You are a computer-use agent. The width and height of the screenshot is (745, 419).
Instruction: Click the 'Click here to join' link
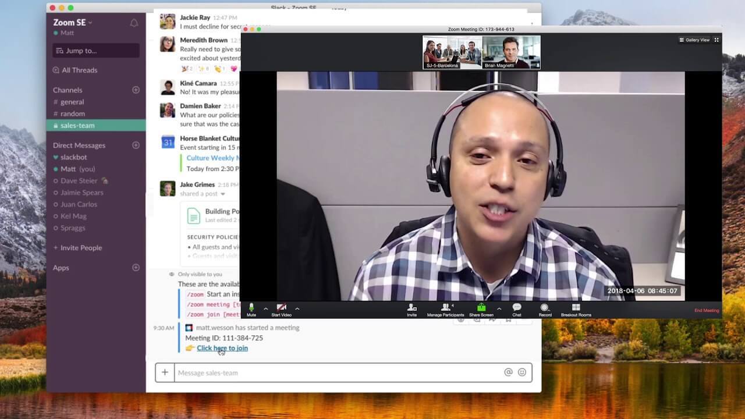click(222, 348)
